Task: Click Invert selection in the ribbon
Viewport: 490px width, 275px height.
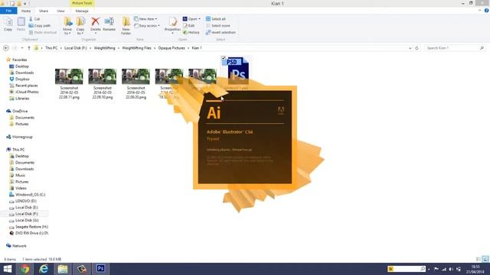Action: (220, 32)
